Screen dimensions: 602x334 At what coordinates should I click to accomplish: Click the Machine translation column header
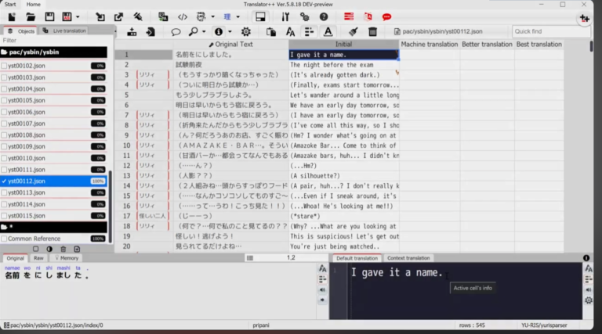tap(429, 45)
